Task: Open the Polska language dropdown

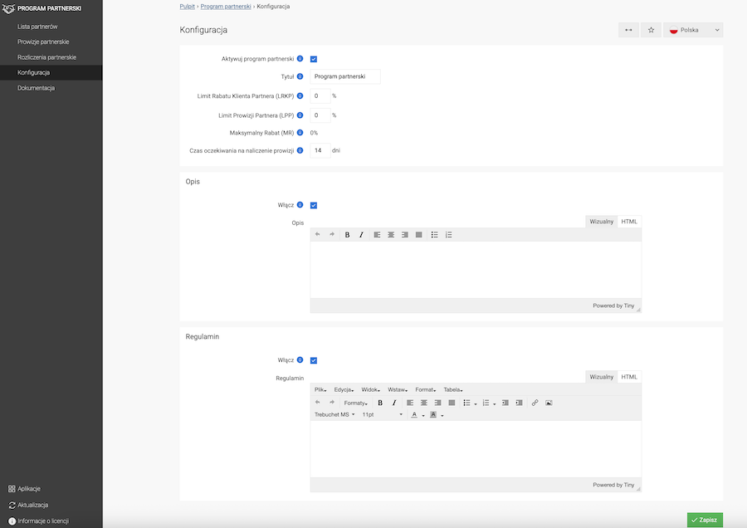Action: [x=693, y=30]
